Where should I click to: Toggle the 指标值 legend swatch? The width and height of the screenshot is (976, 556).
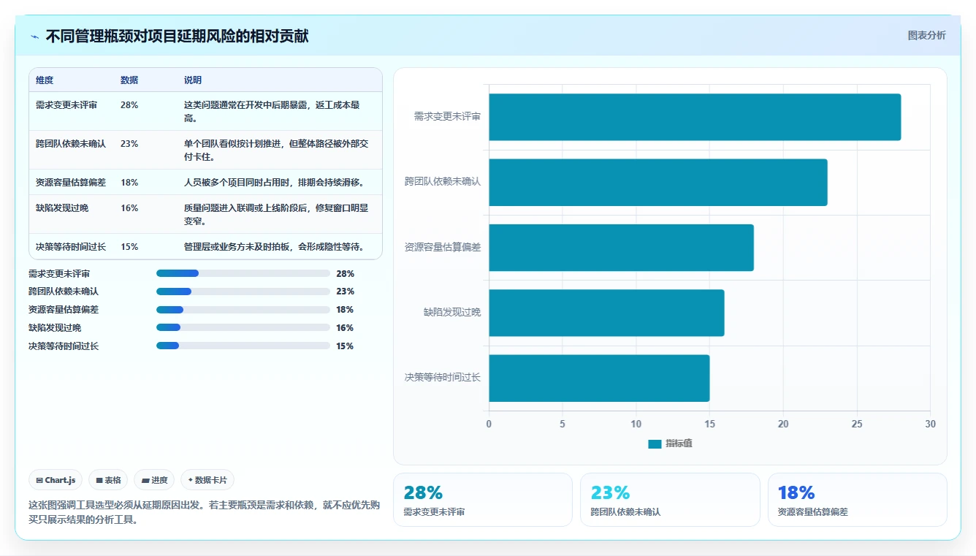coord(655,443)
